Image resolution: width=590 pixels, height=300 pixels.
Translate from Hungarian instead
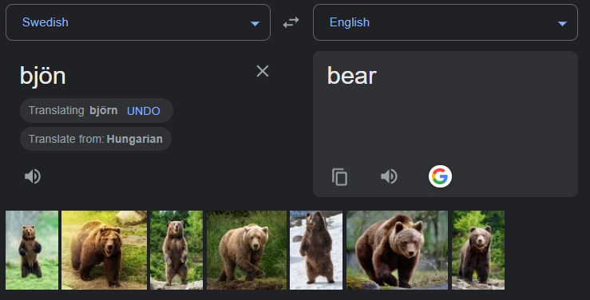[x=96, y=139]
